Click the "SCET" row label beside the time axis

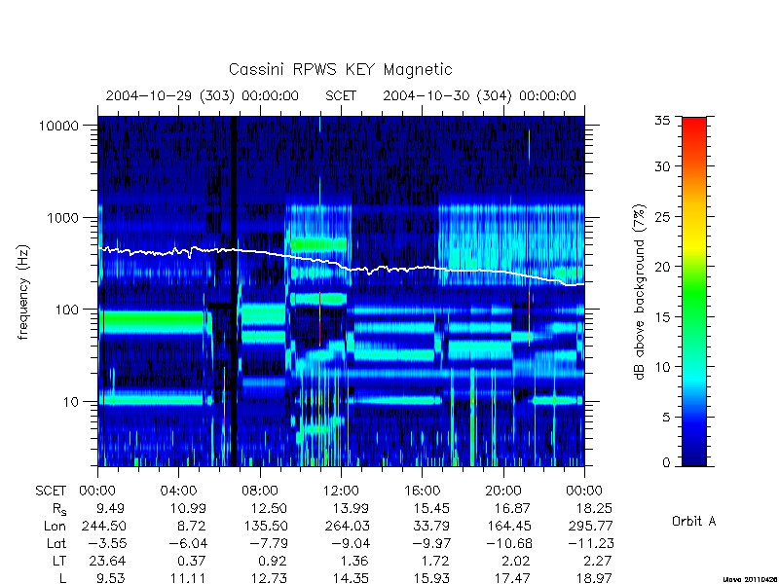pos(51,492)
